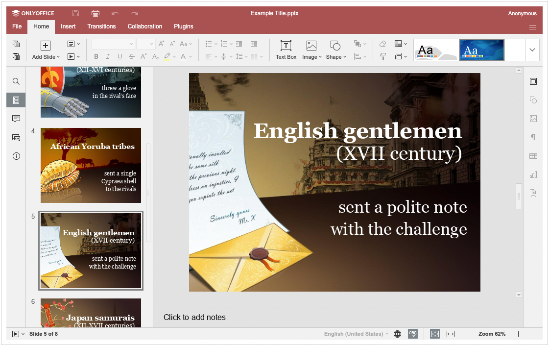Switch to the Collaboration tab
This screenshot has height=346, width=549.
click(x=145, y=26)
